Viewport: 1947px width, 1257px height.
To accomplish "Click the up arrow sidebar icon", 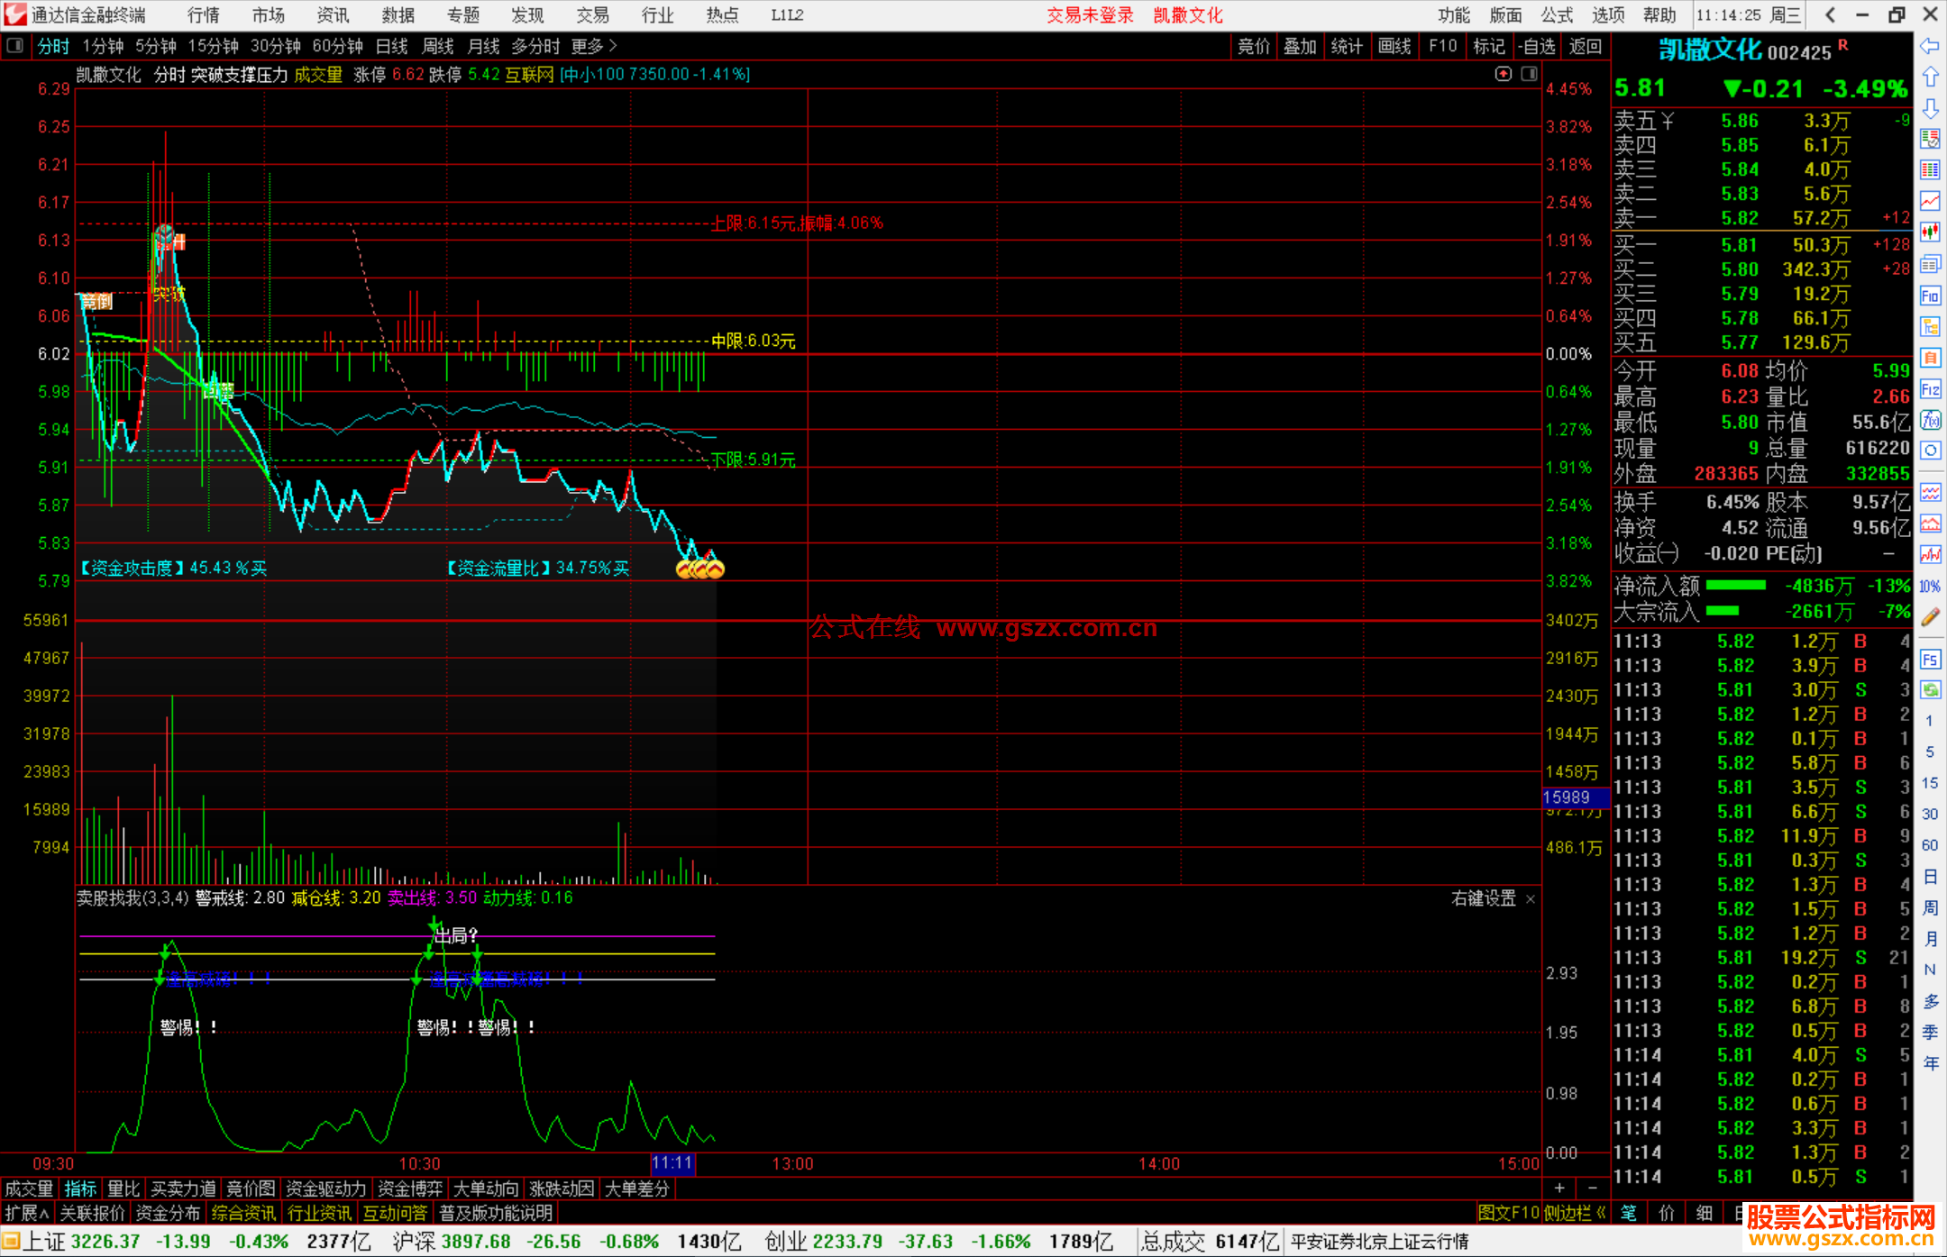I will [x=1930, y=77].
